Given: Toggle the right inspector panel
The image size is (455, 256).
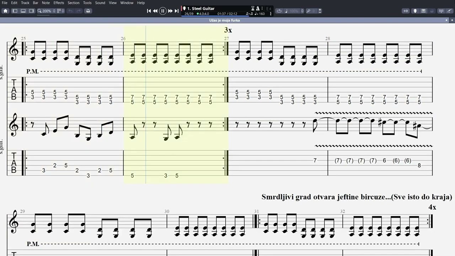Looking at the screenshot, I should pos(31,11).
